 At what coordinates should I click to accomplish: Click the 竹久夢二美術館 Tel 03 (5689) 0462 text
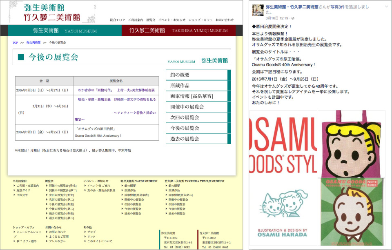pyautogui.click(x=215, y=247)
